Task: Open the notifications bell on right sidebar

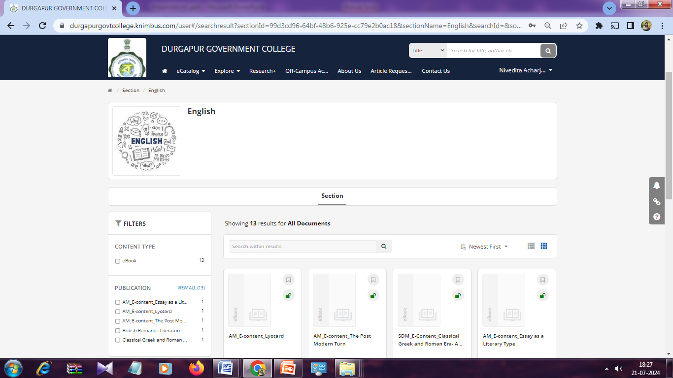Action: 657,186
